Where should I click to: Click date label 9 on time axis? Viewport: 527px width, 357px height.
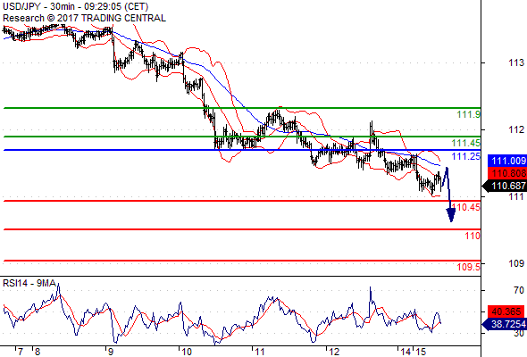(x=111, y=352)
